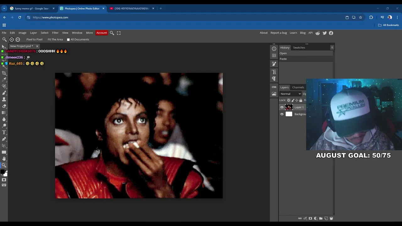Image resolution: width=402 pixels, height=226 pixels.
Task: Click the zoom in plus icon
Action: (12, 40)
